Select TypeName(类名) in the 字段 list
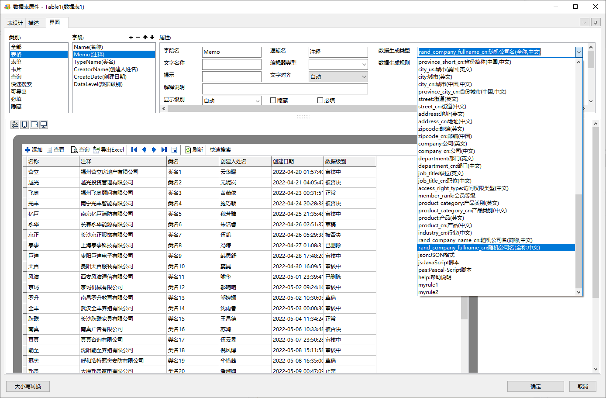The width and height of the screenshot is (606, 398). tap(114, 62)
